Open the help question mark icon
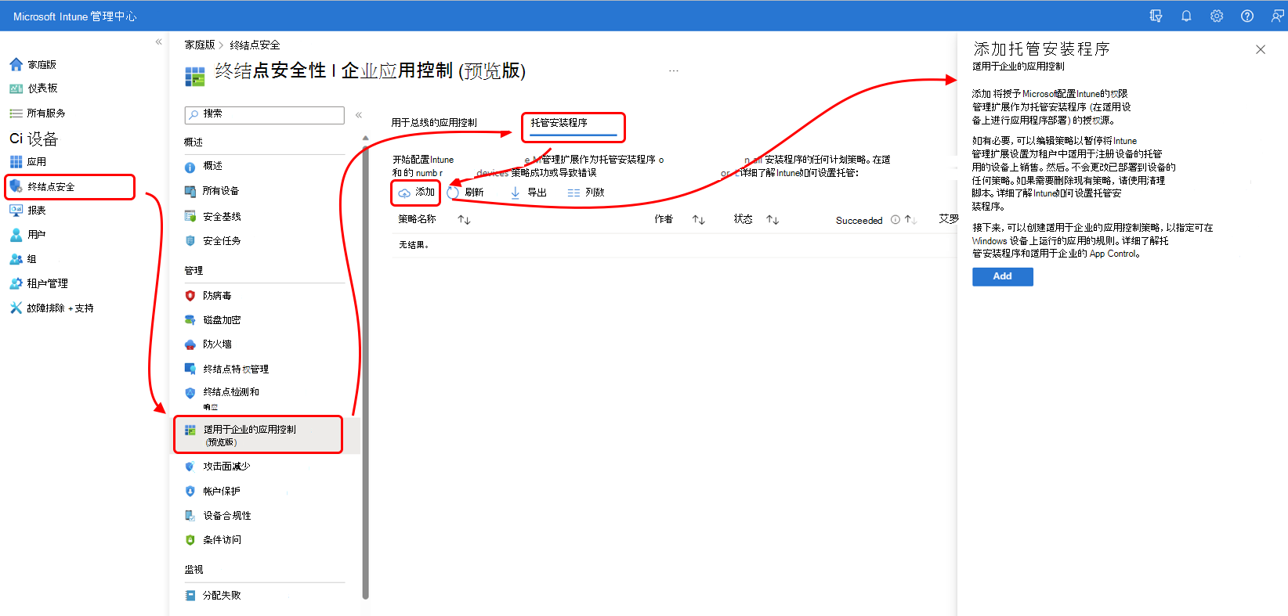 [x=1247, y=16]
